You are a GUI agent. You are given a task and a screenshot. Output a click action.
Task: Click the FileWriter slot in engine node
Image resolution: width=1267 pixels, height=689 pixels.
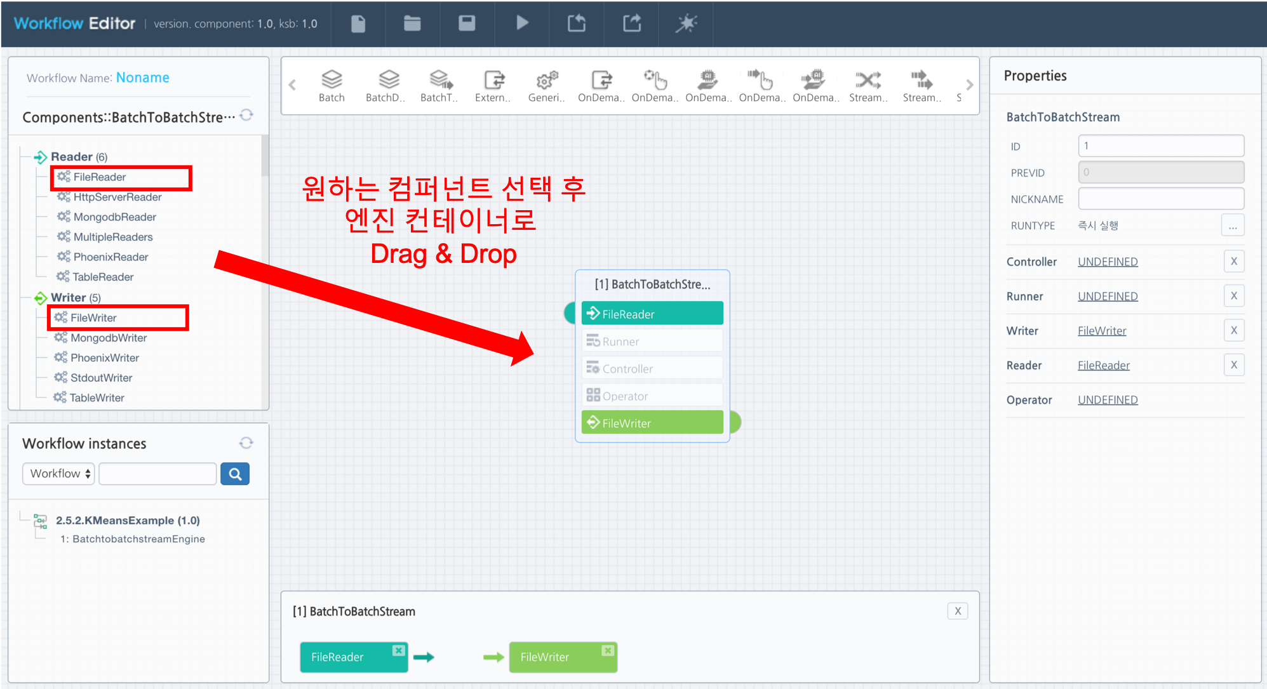click(652, 423)
